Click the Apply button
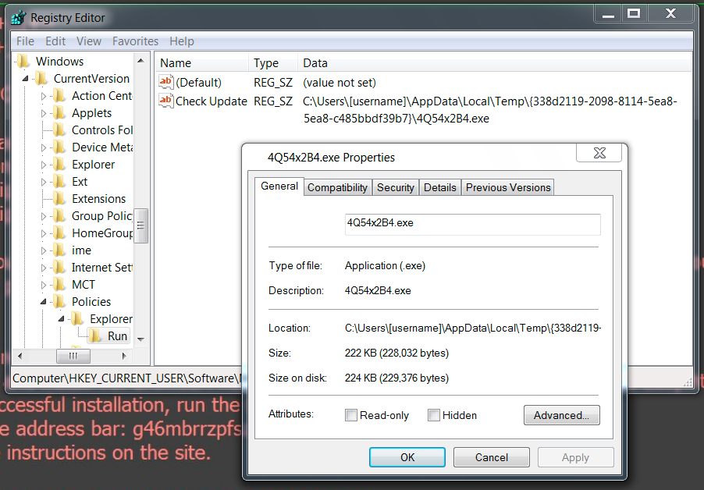704x490 pixels. tap(575, 457)
